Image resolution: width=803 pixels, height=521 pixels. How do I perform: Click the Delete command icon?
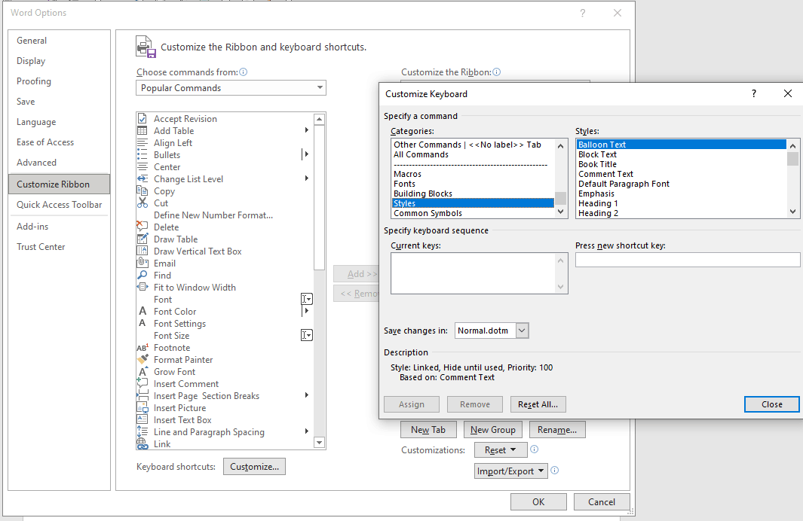point(143,227)
